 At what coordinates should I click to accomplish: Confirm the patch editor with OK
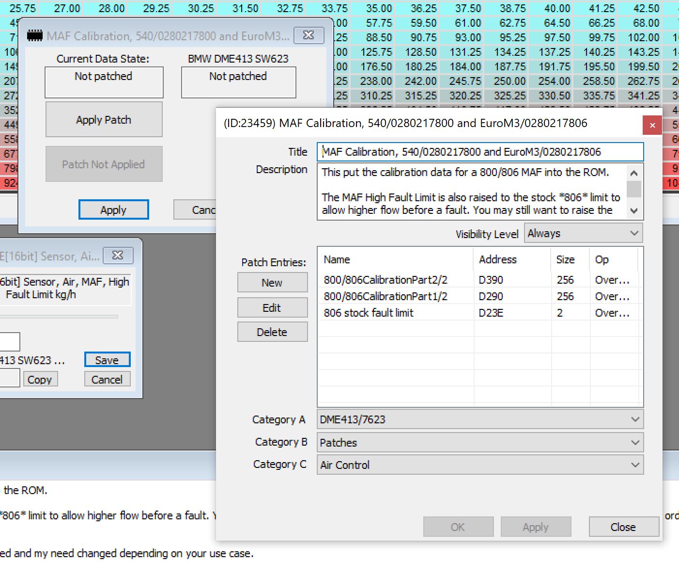pos(458,527)
